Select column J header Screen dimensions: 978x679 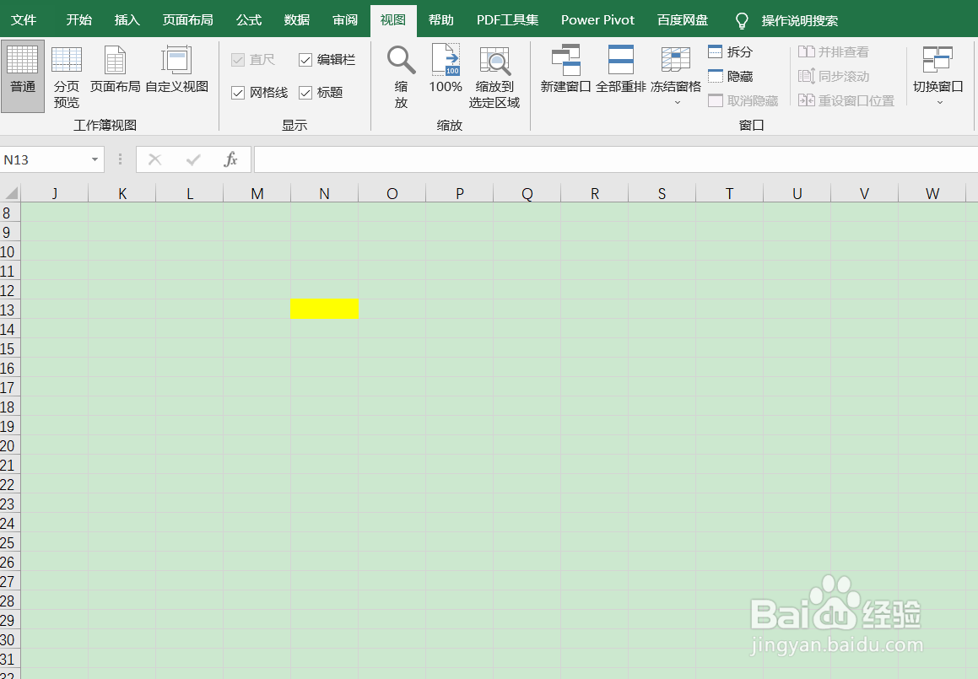pos(55,193)
